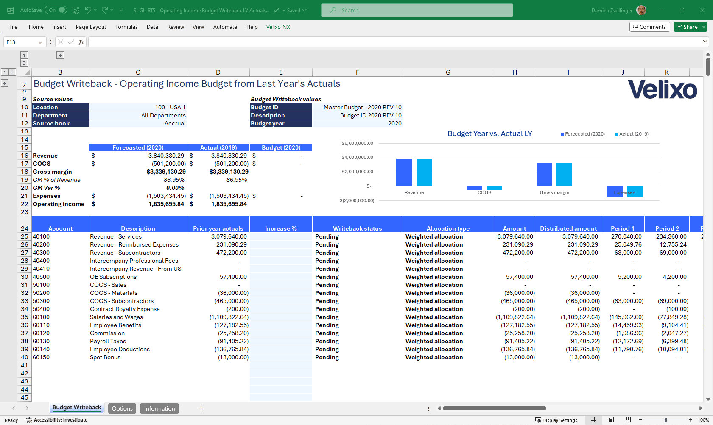Open the Name Box dropdown arrow
This screenshot has height=425, width=713.
click(x=40, y=42)
